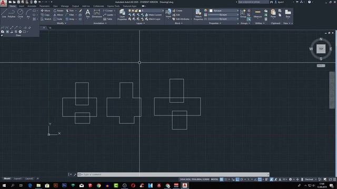337x189 pixels.
Task: Toggle object snap in status bar
Action: 260,180
